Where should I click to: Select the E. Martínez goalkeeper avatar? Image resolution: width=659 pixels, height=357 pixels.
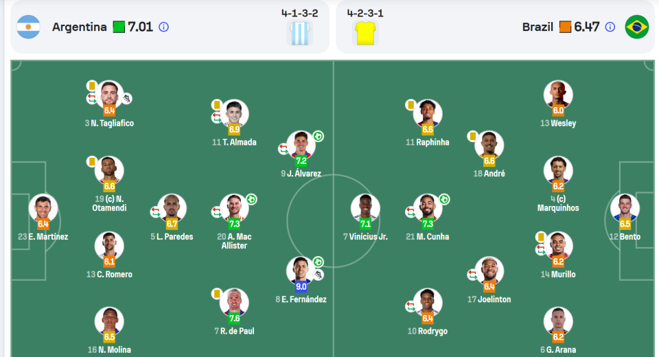43,208
